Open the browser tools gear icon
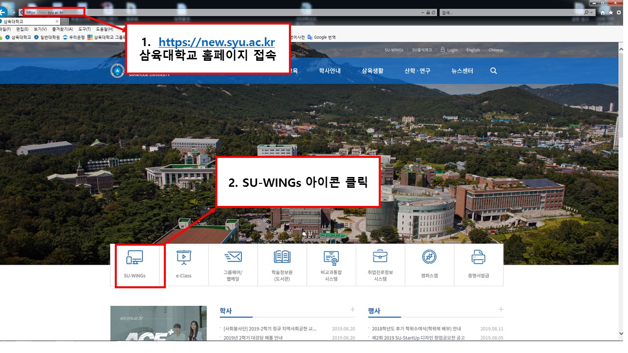Viewport: 628px width, 353px height. 618,12
